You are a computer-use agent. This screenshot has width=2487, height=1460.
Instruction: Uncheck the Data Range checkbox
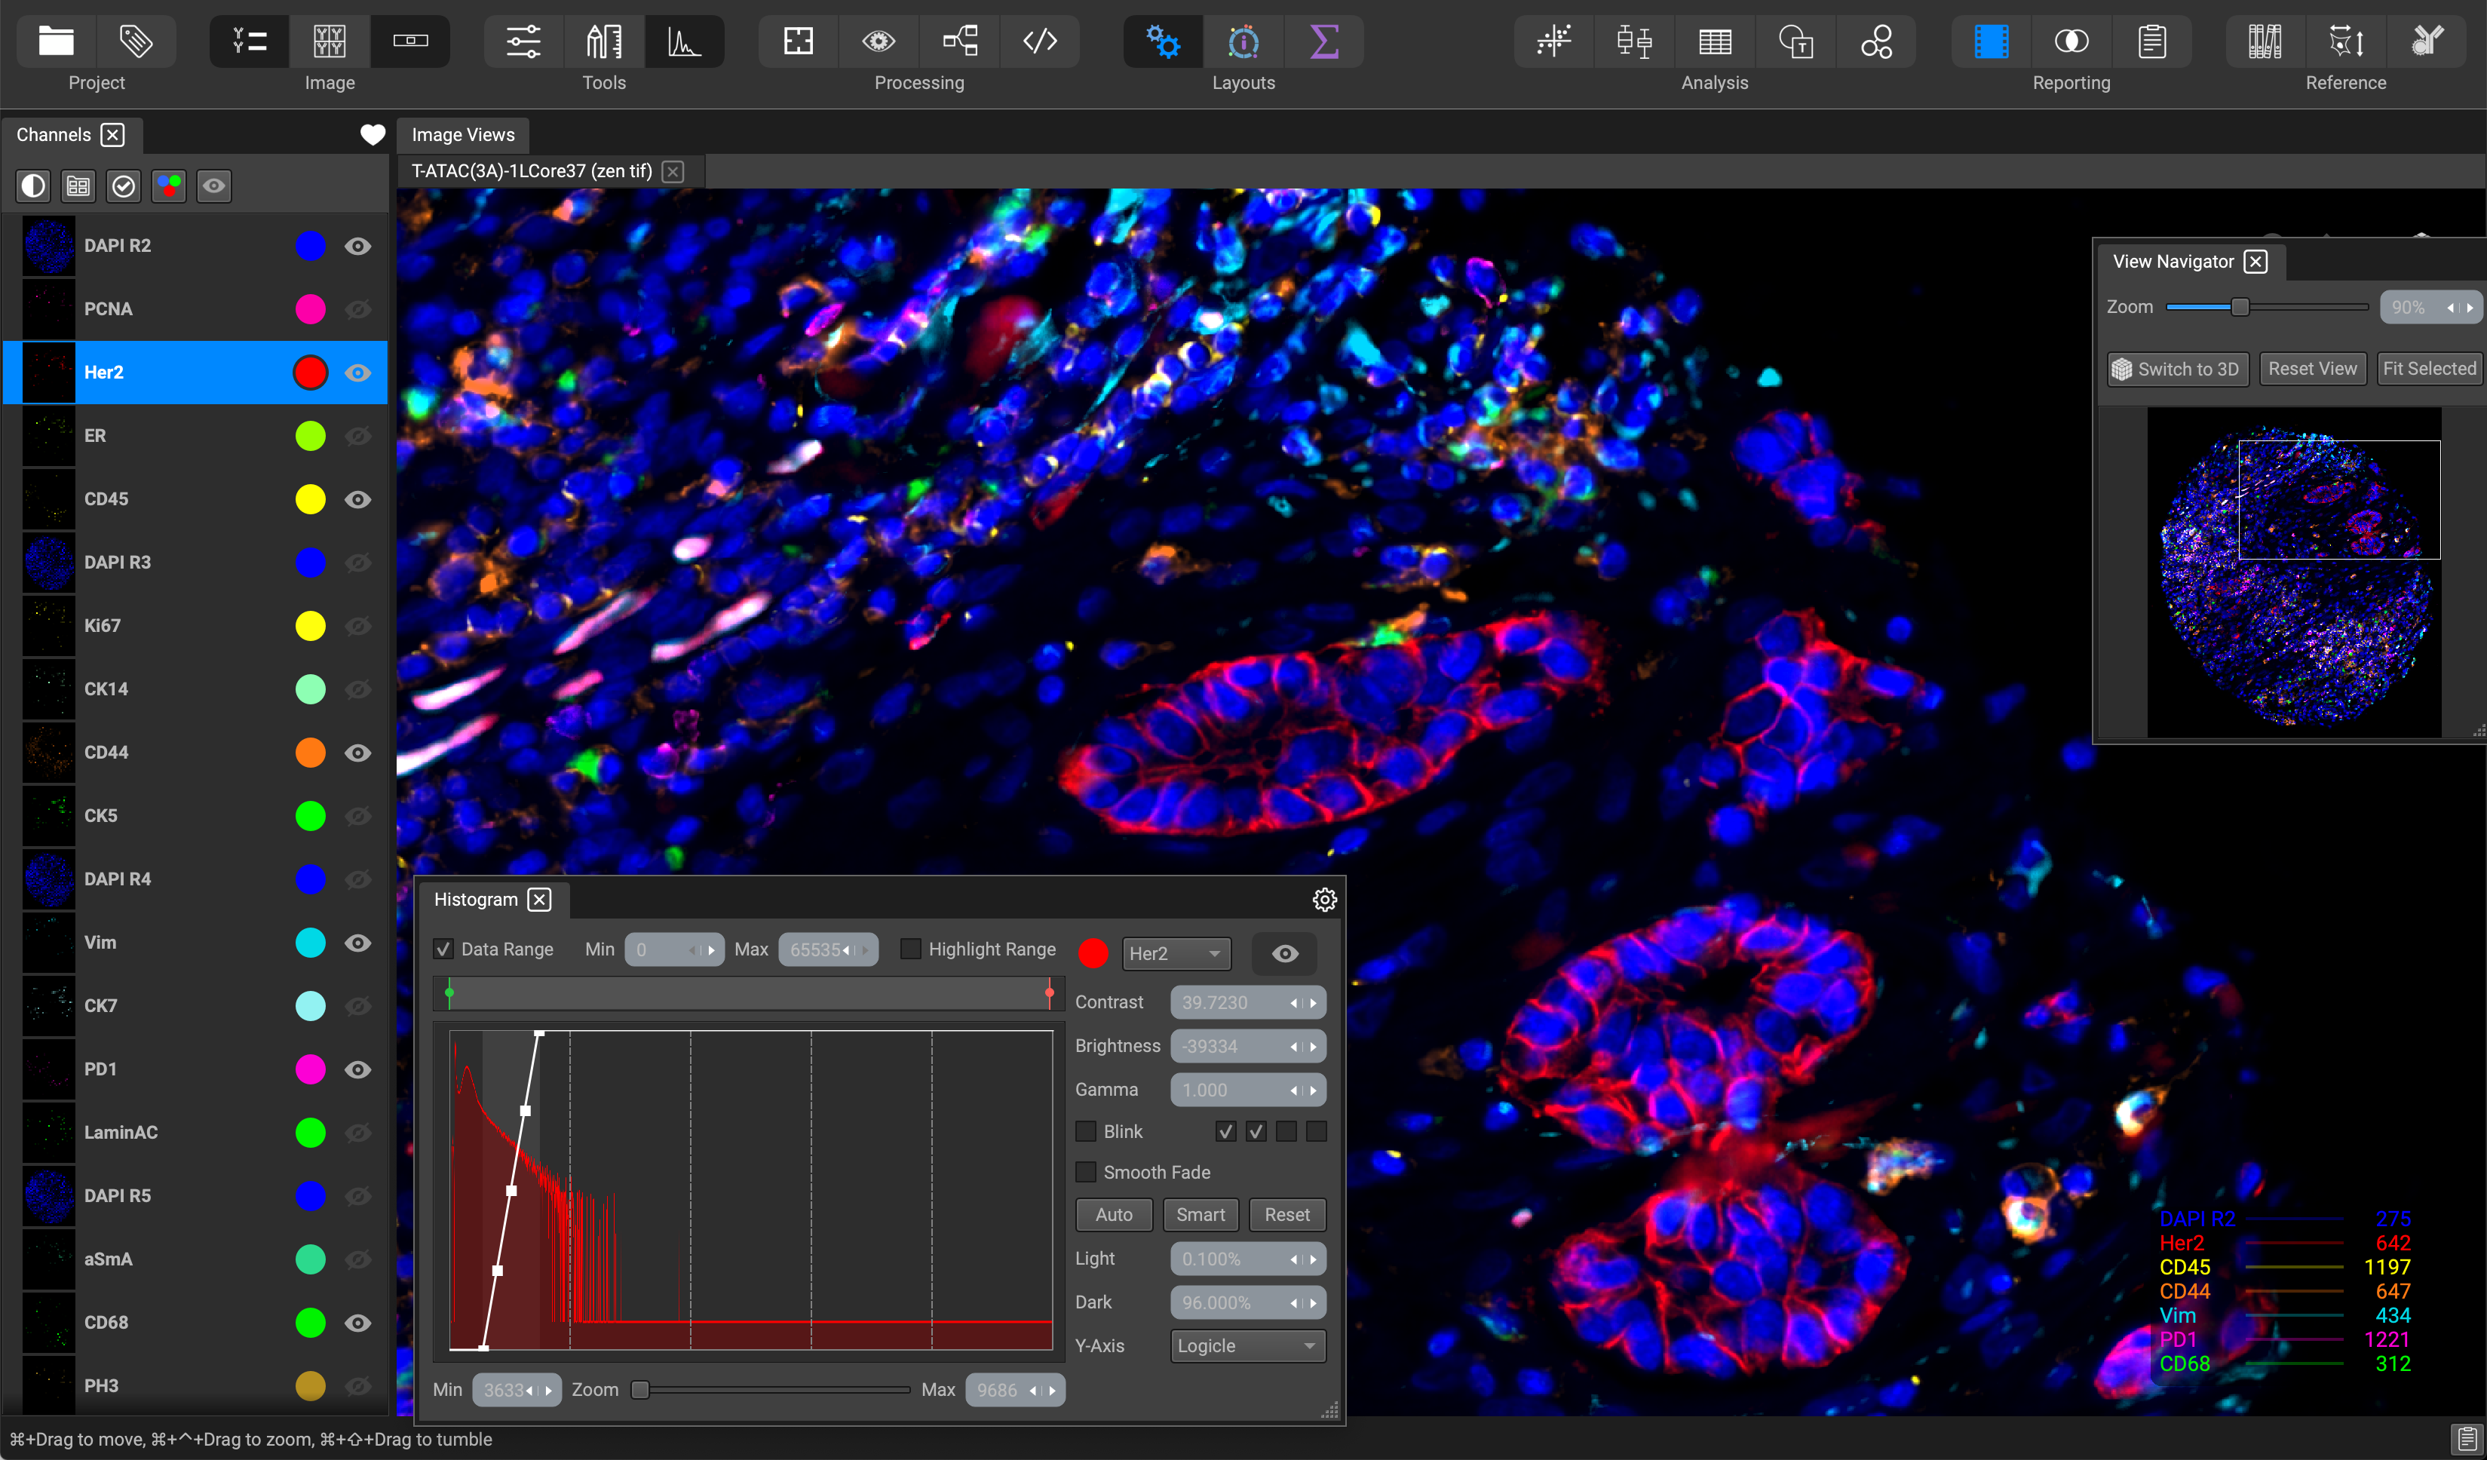[443, 949]
